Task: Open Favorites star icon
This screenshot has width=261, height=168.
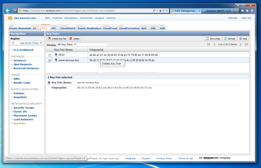Action: tap(247, 11)
